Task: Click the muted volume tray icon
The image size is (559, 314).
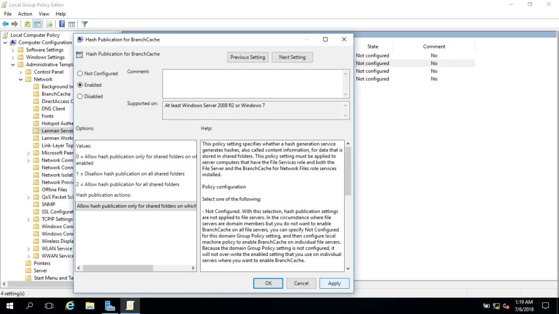Action: pyautogui.click(x=506, y=306)
